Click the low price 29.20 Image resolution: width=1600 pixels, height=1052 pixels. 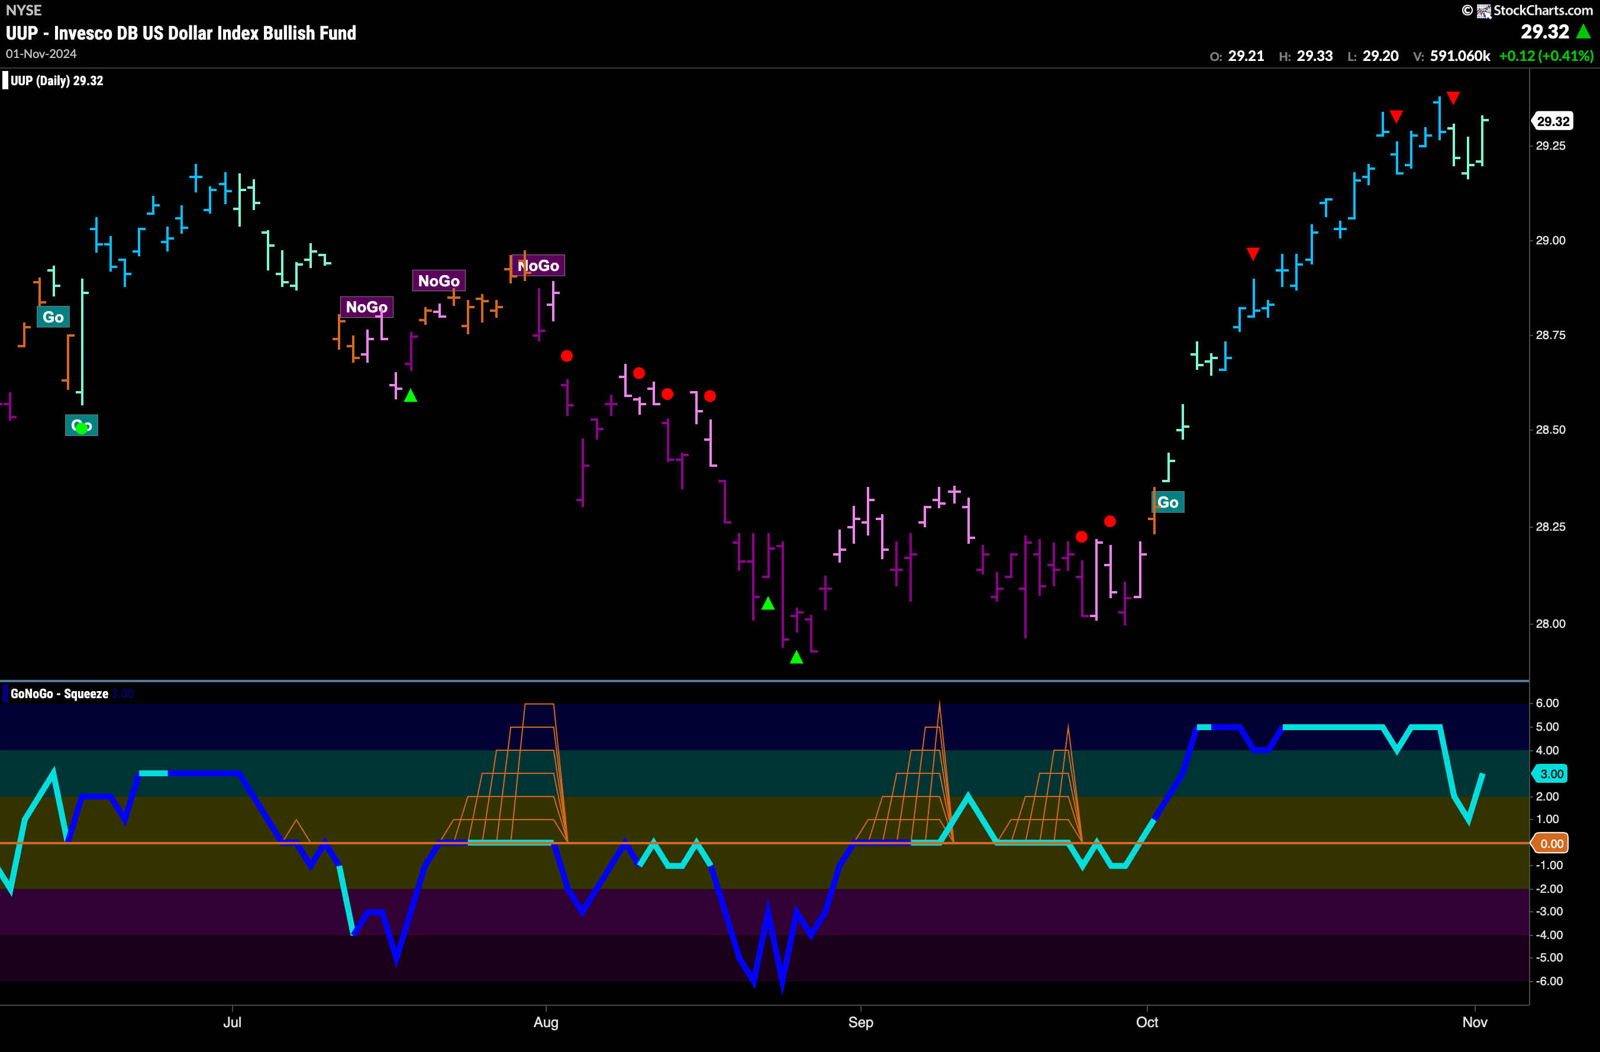[1381, 56]
